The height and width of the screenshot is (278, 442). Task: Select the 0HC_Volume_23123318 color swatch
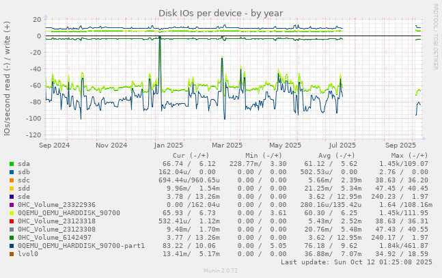(x=12, y=221)
